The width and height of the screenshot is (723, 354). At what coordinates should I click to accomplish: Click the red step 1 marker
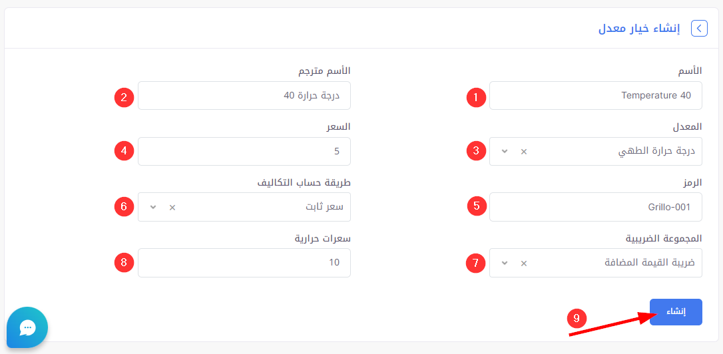pos(475,97)
